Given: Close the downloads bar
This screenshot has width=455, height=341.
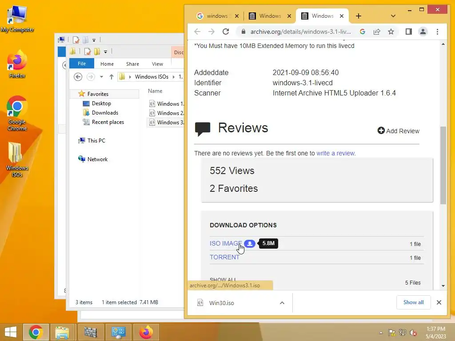Looking at the screenshot, I should [x=439, y=302].
